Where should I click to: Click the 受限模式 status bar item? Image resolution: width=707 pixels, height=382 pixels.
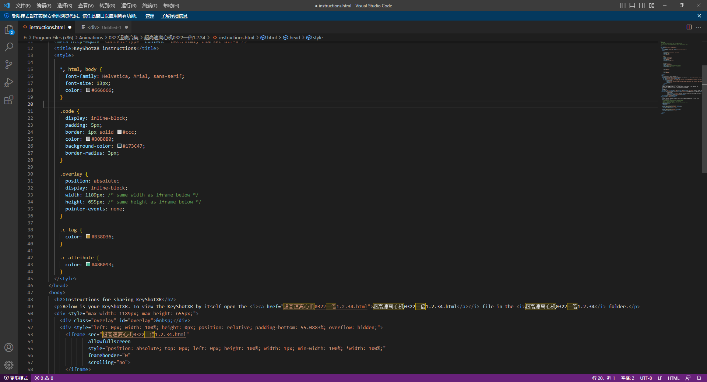(x=16, y=378)
